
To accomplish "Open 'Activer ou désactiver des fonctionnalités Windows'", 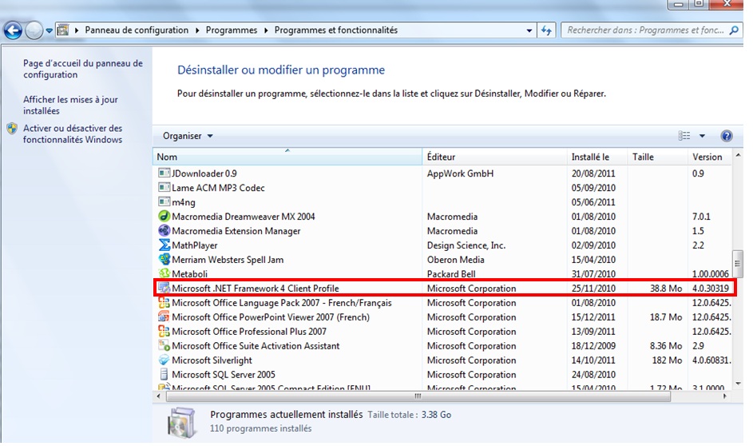I will (x=73, y=133).
